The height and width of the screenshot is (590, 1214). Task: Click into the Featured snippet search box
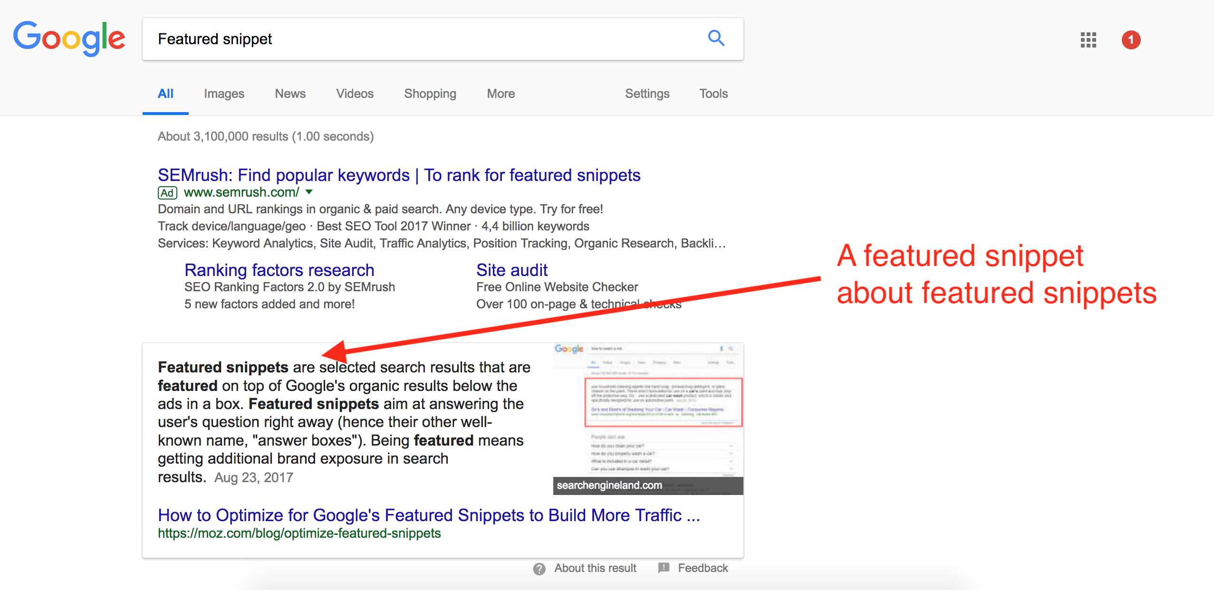pos(418,39)
